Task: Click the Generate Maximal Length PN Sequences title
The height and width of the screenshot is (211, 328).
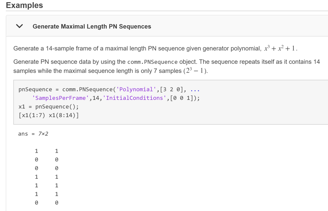Action: click(92, 26)
